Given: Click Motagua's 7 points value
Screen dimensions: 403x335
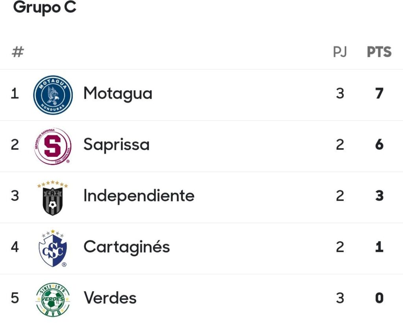Looking at the screenshot, I should (x=379, y=94).
